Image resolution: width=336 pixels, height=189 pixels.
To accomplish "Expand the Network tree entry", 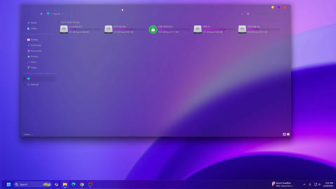I will click(x=24, y=84).
